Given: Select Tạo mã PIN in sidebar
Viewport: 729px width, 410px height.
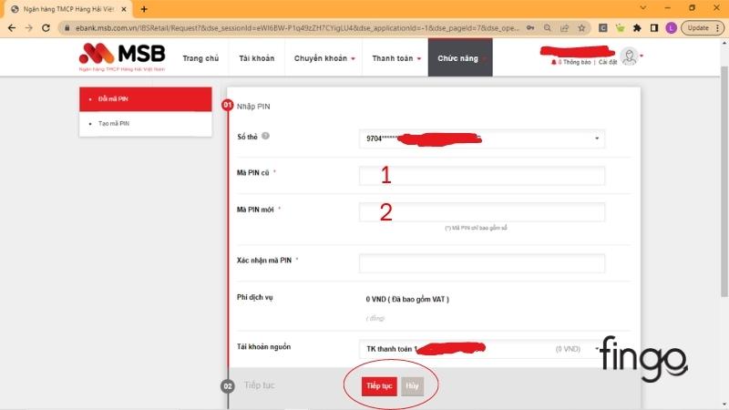Looking at the screenshot, I should click(146, 124).
